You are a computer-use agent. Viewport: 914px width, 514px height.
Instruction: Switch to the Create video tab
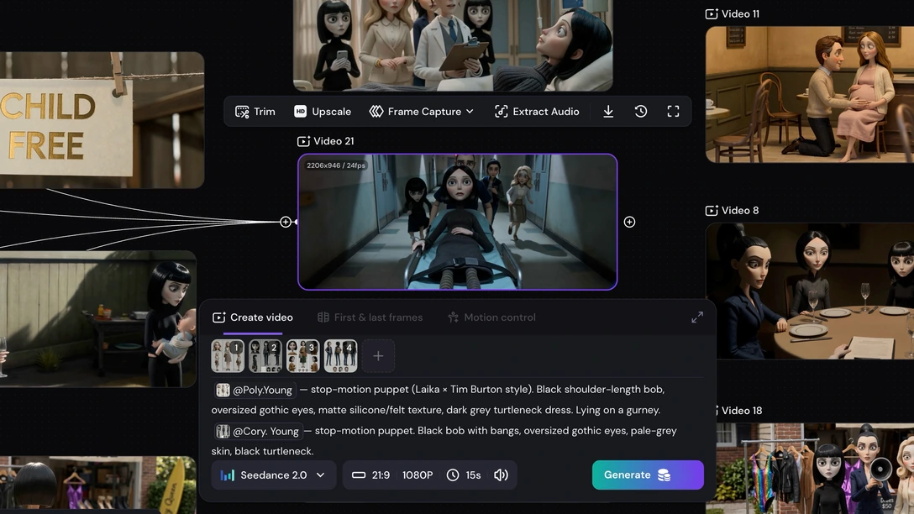(252, 317)
